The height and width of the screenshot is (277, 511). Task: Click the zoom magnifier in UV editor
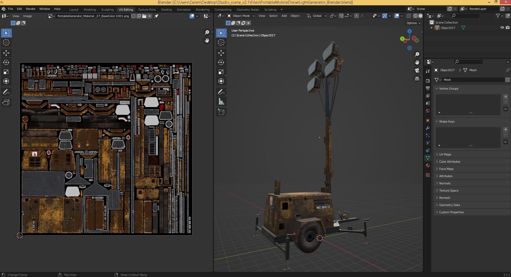(207, 32)
